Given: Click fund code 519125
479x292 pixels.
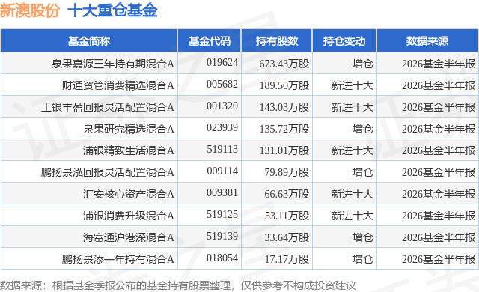Looking at the screenshot, I should 222,214.
